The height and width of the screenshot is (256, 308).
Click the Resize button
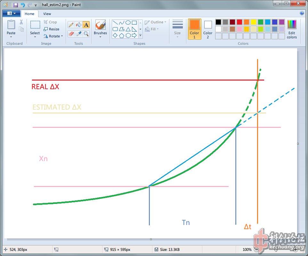tap(52, 29)
